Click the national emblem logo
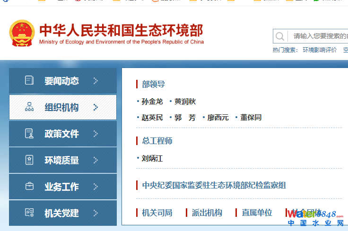348x231 pixels. click(x=22, y=33)
